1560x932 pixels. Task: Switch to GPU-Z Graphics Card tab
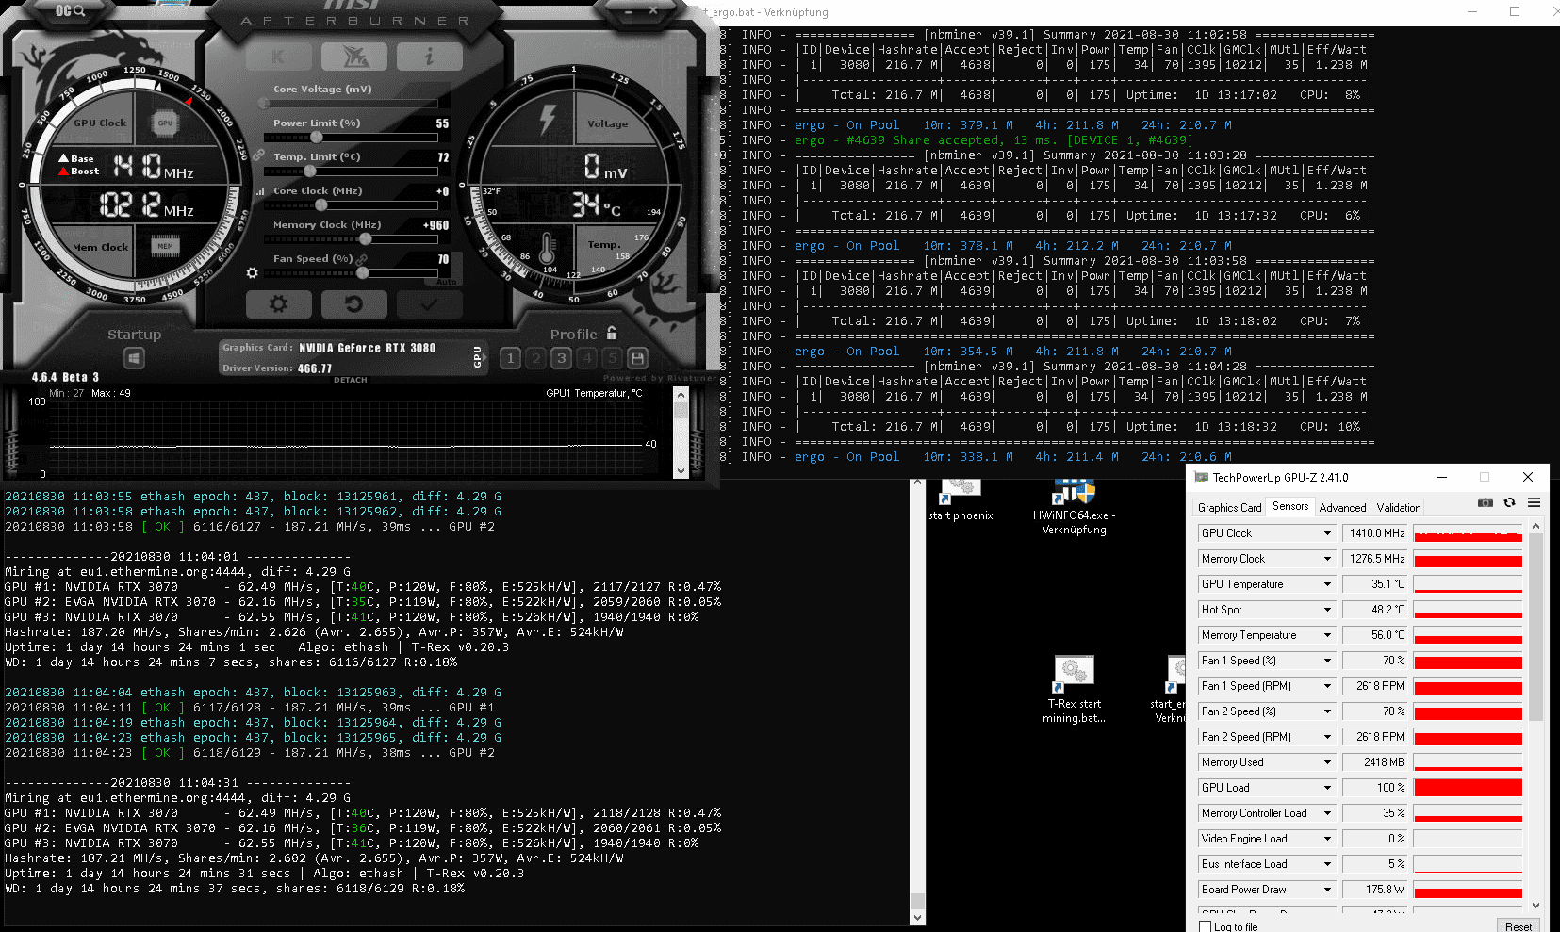pyautogui.click(x=1229, y=507)
